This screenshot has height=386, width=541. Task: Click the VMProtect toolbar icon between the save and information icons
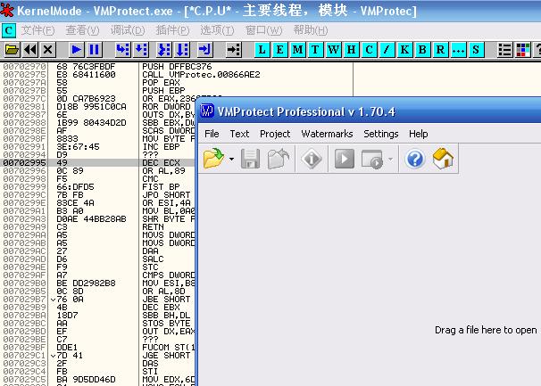click(279, 159)
